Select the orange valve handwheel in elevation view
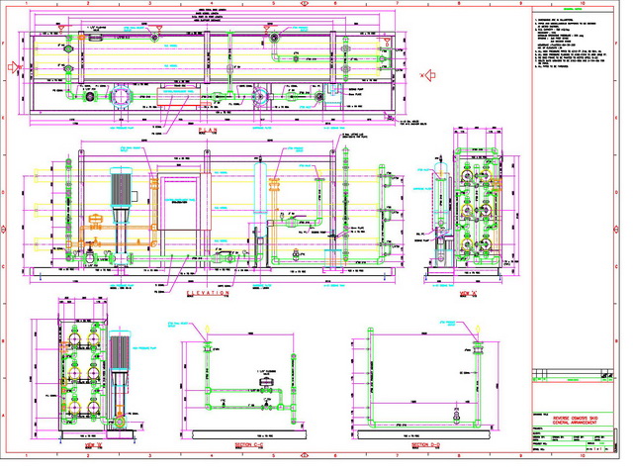 [95, 220]
